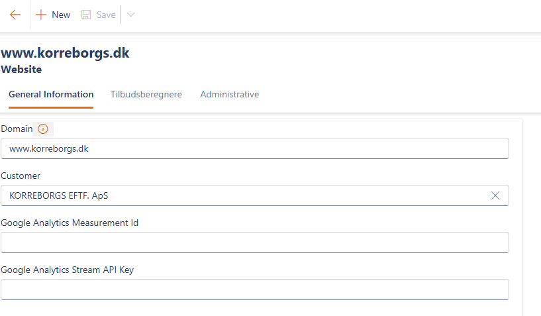This screenshot has height=316, width=541.
Task: Click into Google Analytics Stream API Key field
Action: (255, 290)
